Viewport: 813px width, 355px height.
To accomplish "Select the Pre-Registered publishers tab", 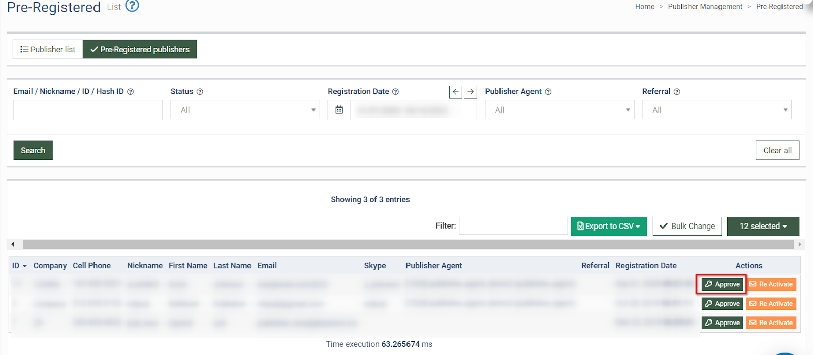I will tap(140, 49).
